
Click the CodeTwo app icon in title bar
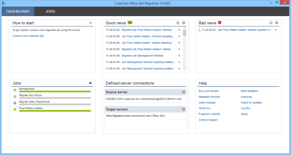pos(4,3)
